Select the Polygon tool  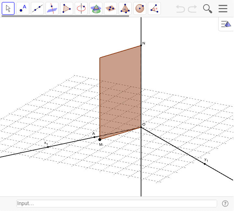pos(67,8)
